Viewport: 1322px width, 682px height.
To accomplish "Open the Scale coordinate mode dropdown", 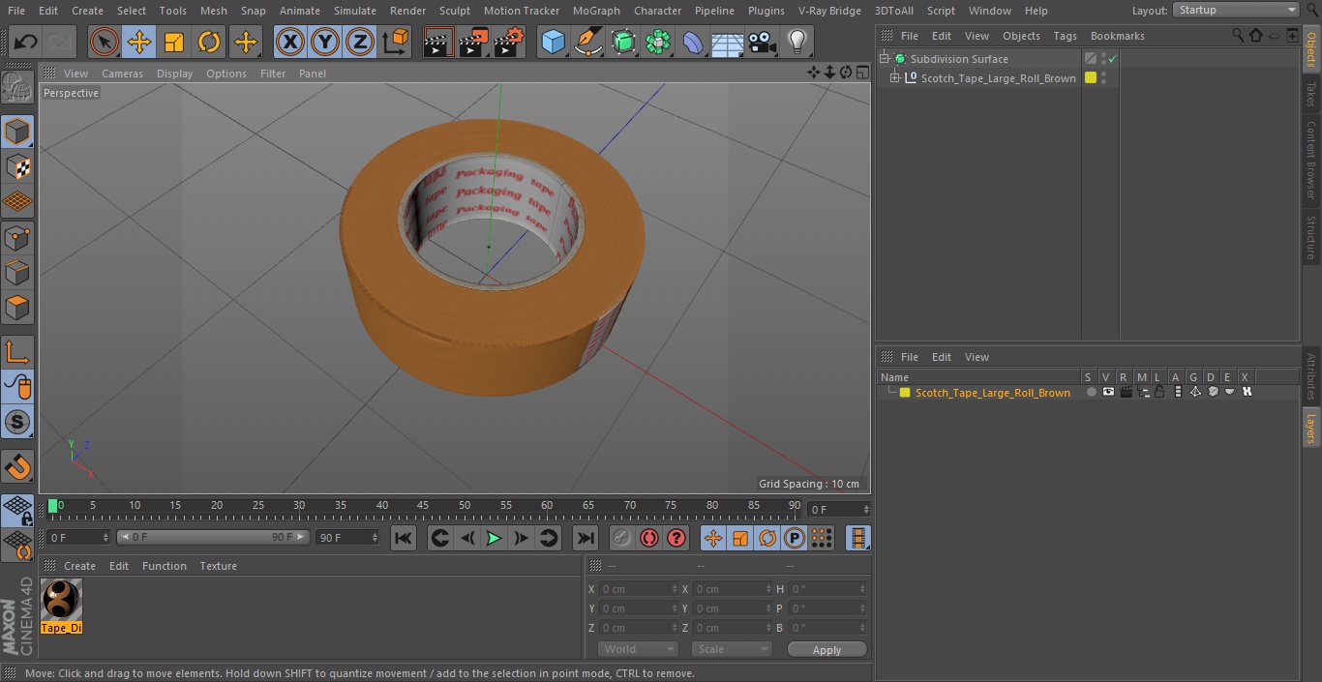I will click(732, 649).
